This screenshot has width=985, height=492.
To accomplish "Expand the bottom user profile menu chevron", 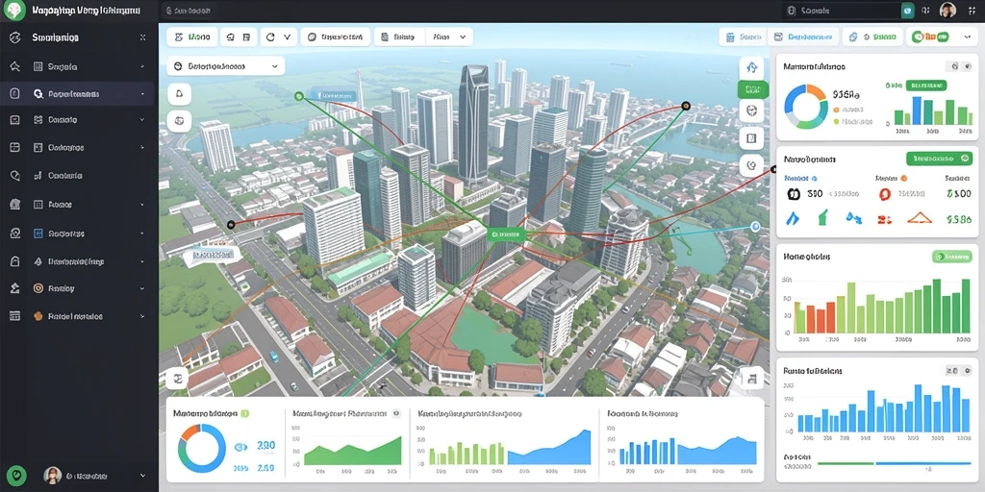I will tap(142, 476).
